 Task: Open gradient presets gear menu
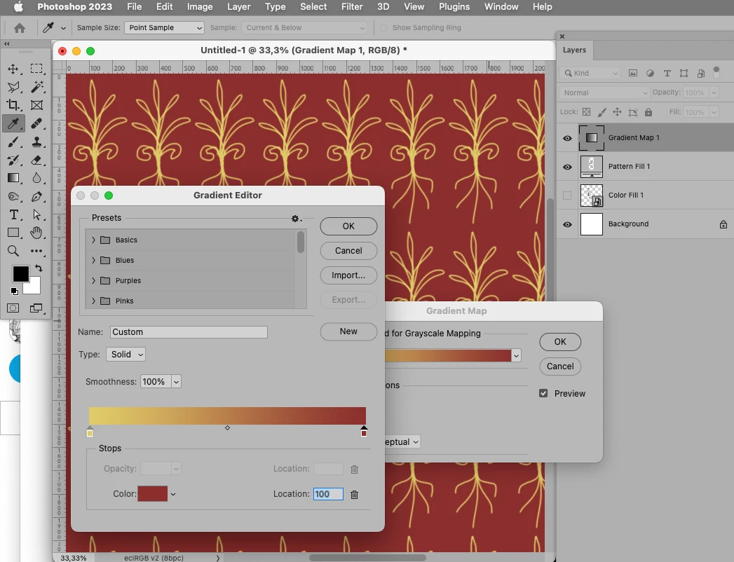[x=296, y=219]
